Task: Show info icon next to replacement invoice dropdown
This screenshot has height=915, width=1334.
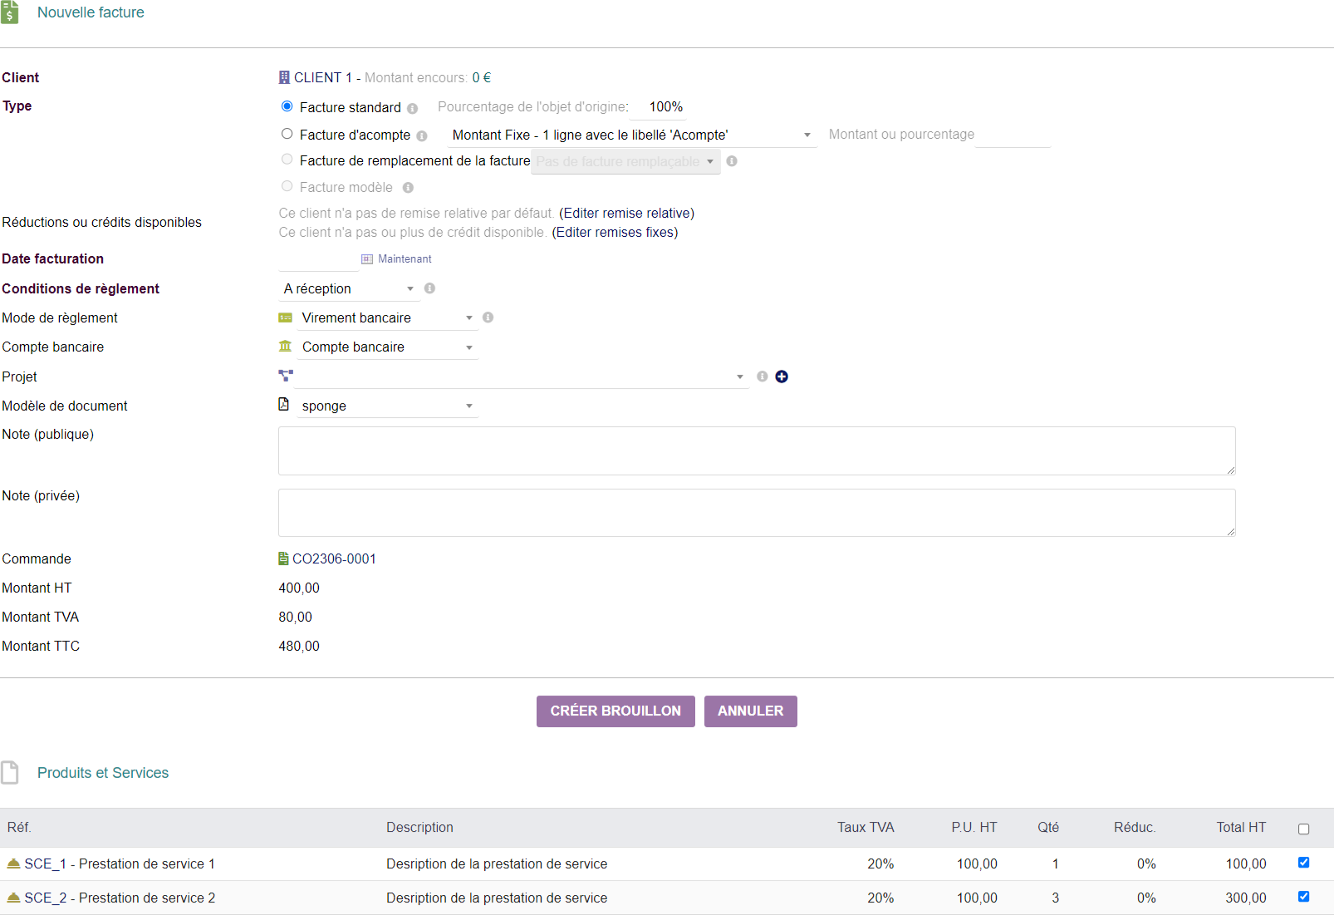Action: tap(732, 161)
